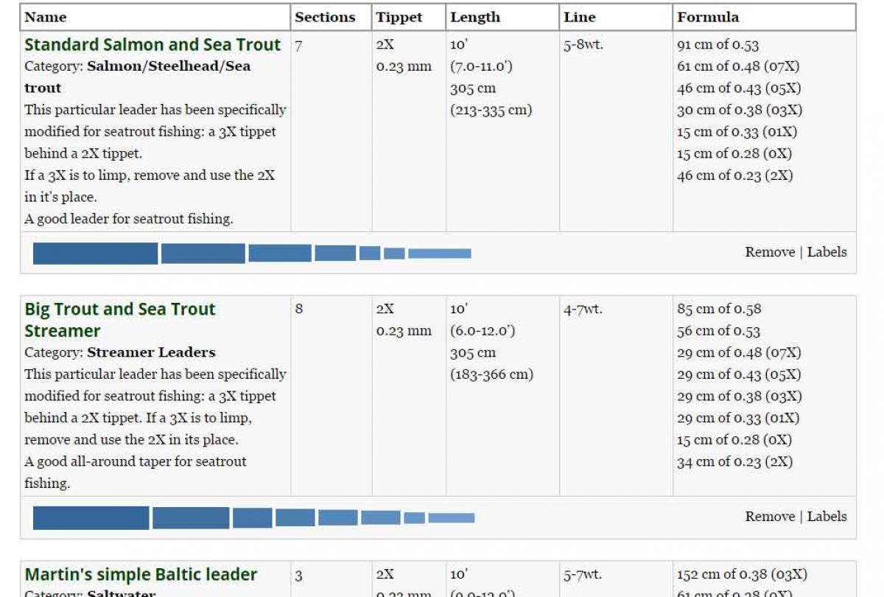
Task: Remove the Big Trout Streamer leader
Action: tap(770, 517)
